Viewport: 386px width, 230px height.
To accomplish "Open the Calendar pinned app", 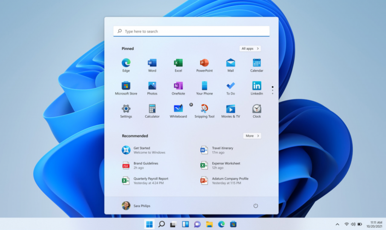I will [256, 65].
